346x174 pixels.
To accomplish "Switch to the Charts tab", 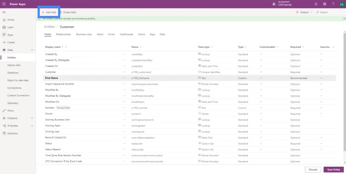I will (x=141, y=35).
